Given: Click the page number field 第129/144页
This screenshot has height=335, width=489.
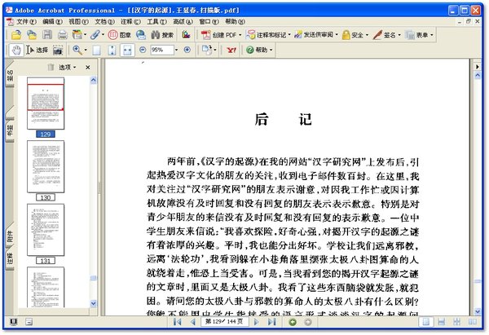Looking at the screenshot, I should 225,322.
